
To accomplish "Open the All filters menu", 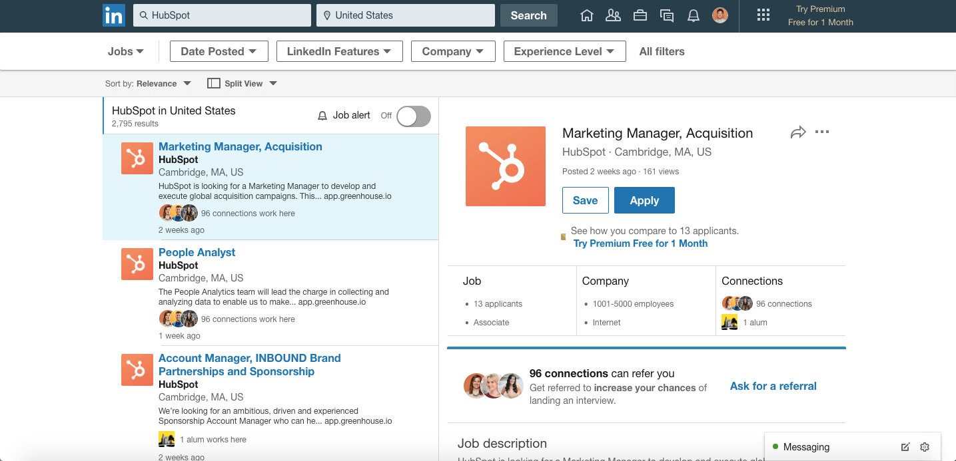I will pos(662,51).
